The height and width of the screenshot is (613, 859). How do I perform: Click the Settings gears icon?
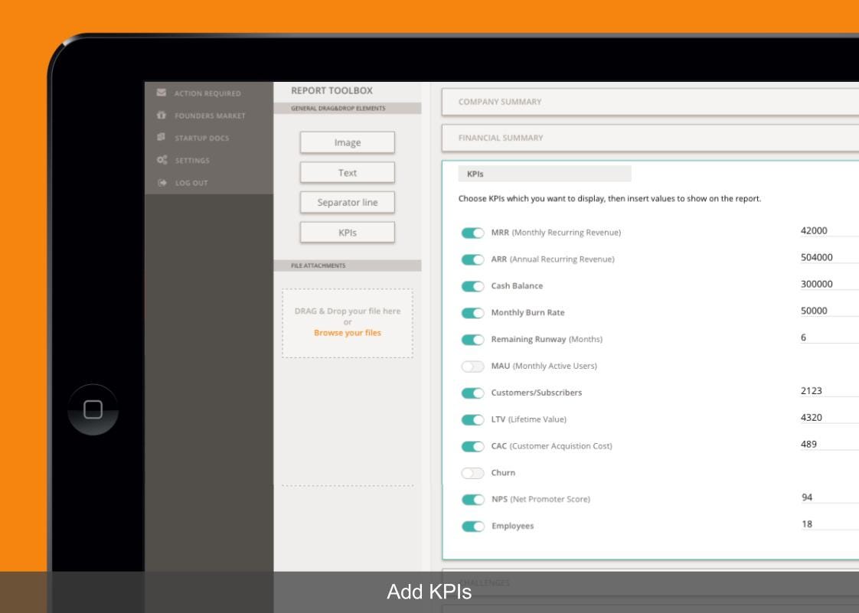click(x=162, y=160)
